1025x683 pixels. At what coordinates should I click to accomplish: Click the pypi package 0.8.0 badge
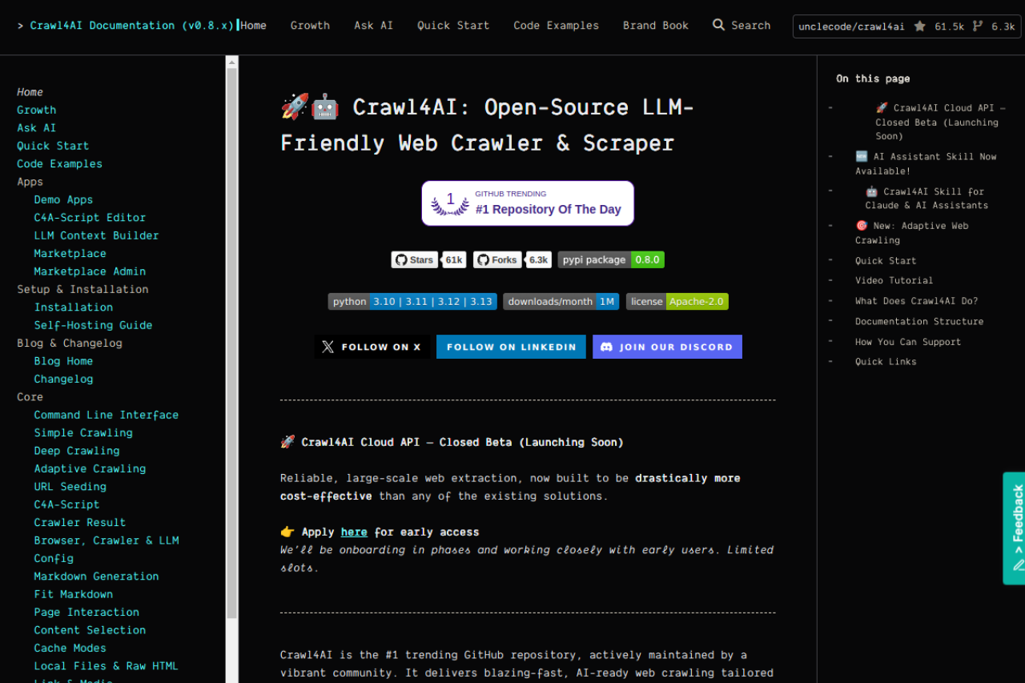pyautogui.click(x=610, y=259)
